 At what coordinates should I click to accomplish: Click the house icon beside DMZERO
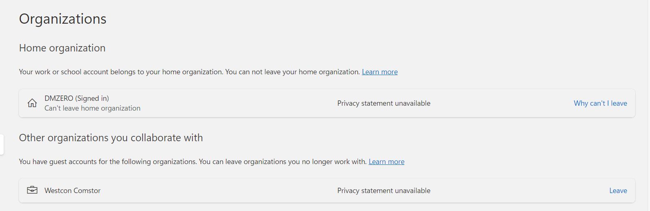click(x=32, y=103)
